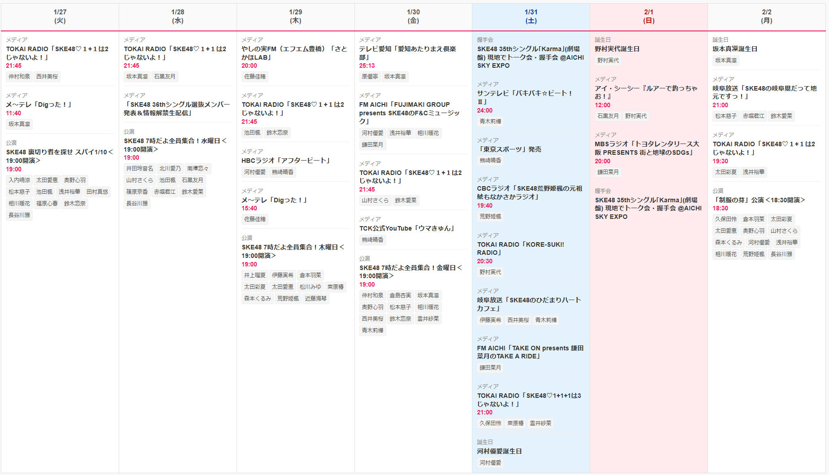Open HBCラジオ「アフタービート」event
The height and width of the screenshot is (475, 829).
(x=286, y=161)
